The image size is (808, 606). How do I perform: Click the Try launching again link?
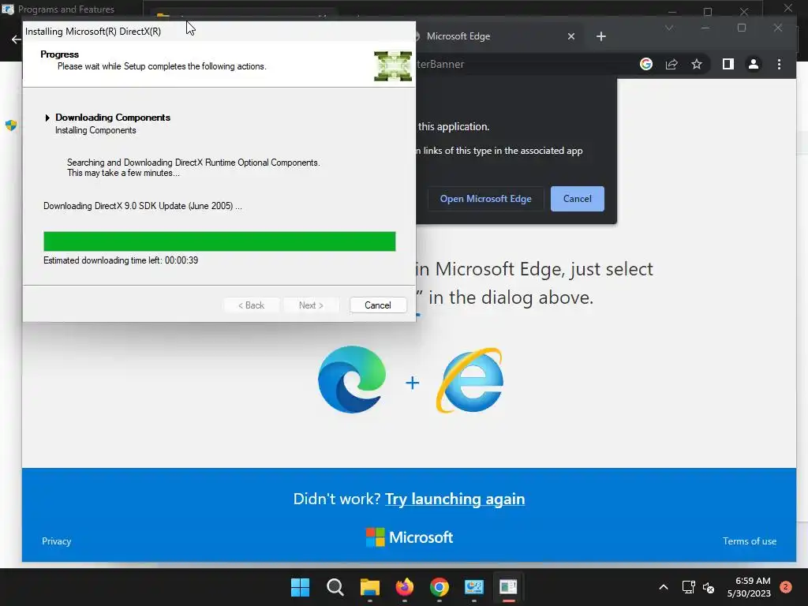(x=455, y=499)
